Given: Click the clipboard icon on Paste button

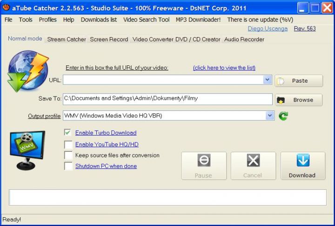Looking at the screenshot, I should (x=280, y=81).
